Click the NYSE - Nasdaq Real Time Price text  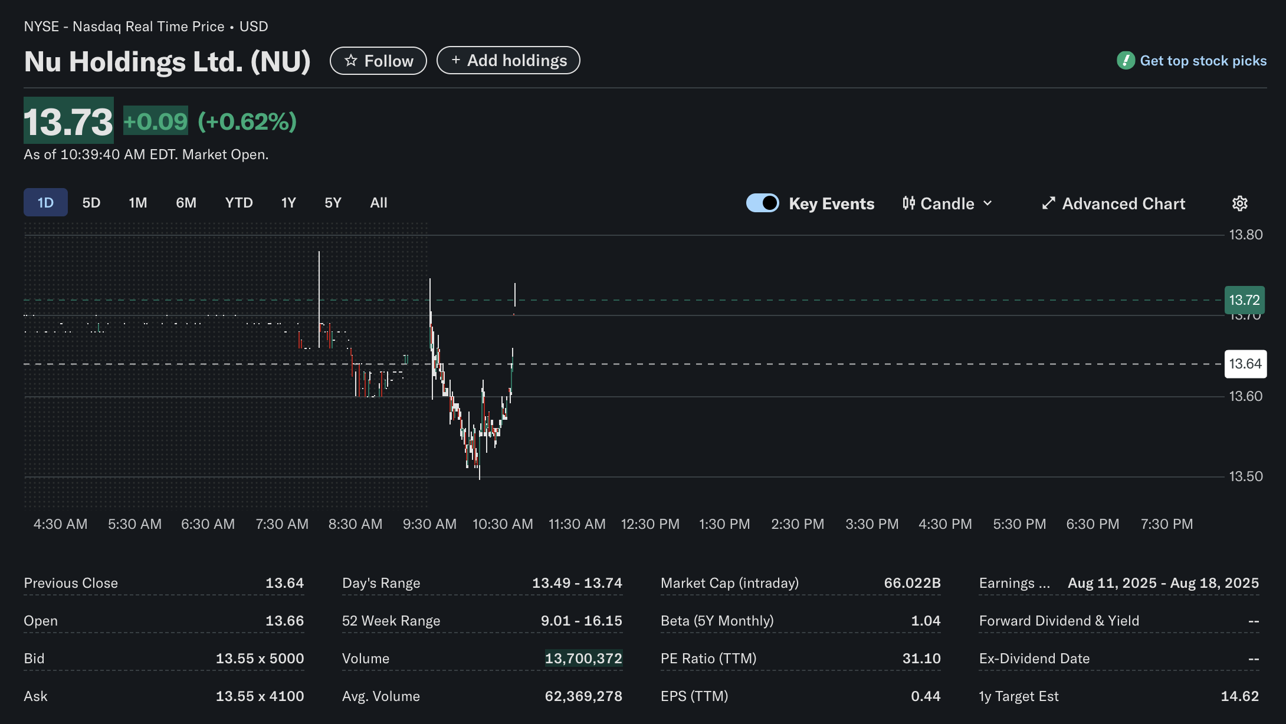point(124,27)
